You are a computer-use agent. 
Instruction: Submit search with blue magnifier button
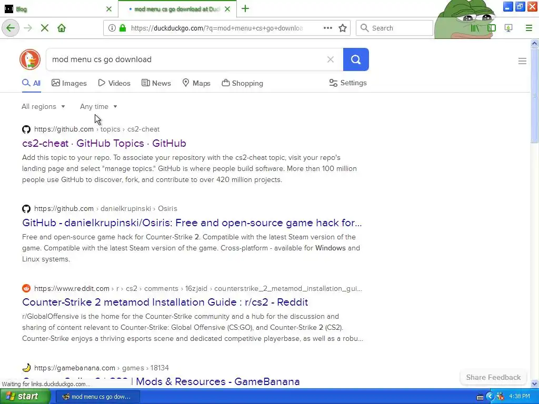tap(356, 59)
